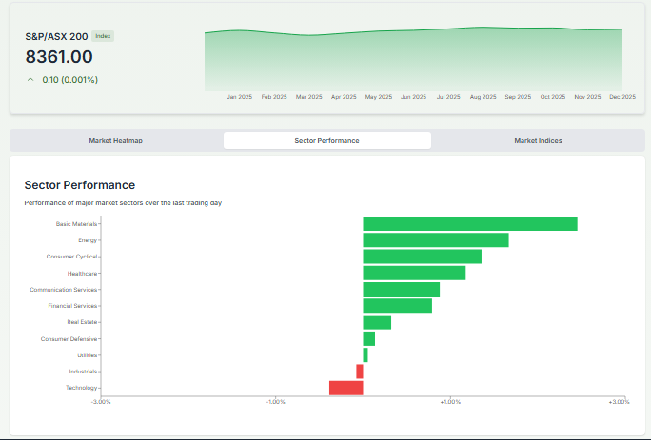
Task: Click the red Technology bar
Action: pyautogui.click(x=346, y=388)
